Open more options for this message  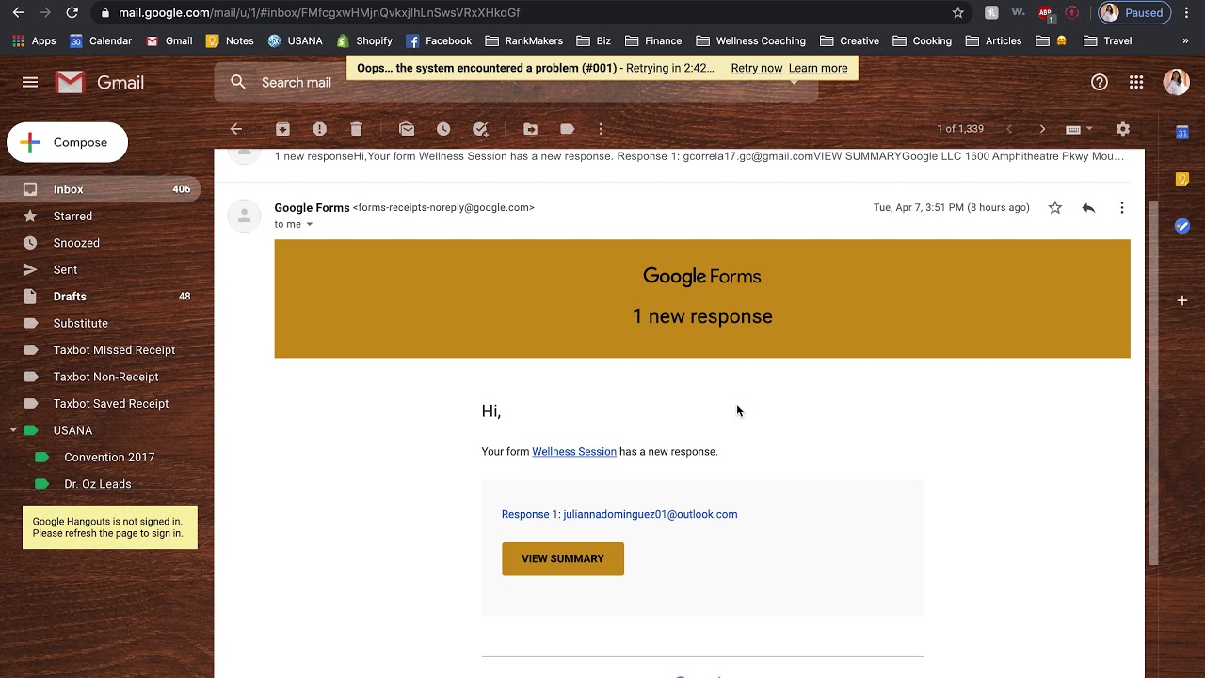[x=1121, y=208]
